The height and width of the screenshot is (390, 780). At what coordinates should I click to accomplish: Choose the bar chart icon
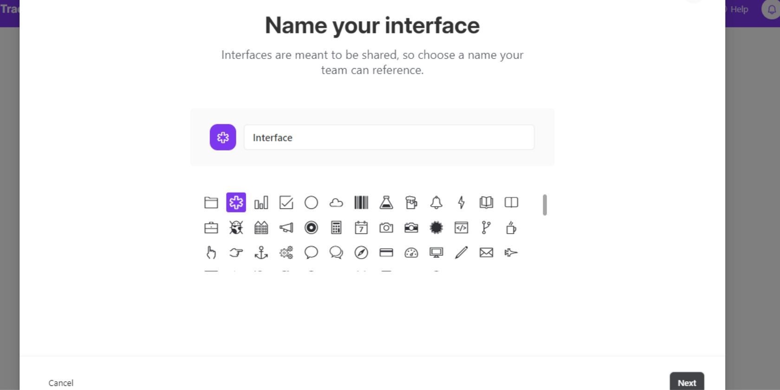[261, 202]
